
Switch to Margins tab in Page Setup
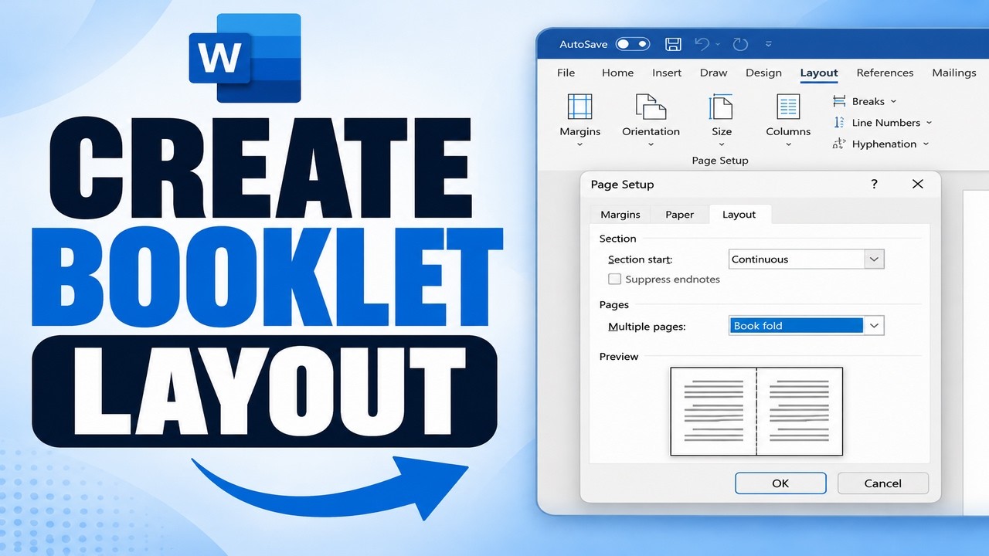pyautogui.click(x=620, y=215)
